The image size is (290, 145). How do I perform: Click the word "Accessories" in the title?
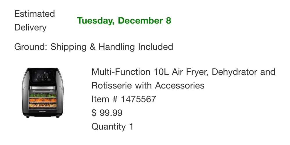click(x=180, y=86)
